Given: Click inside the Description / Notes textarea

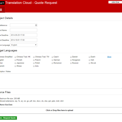Looking at the screenshot, I should point(61,81).
